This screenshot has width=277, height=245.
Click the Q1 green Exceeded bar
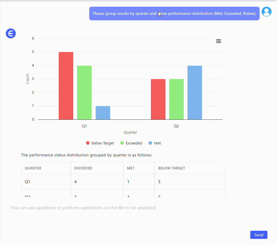84,92
